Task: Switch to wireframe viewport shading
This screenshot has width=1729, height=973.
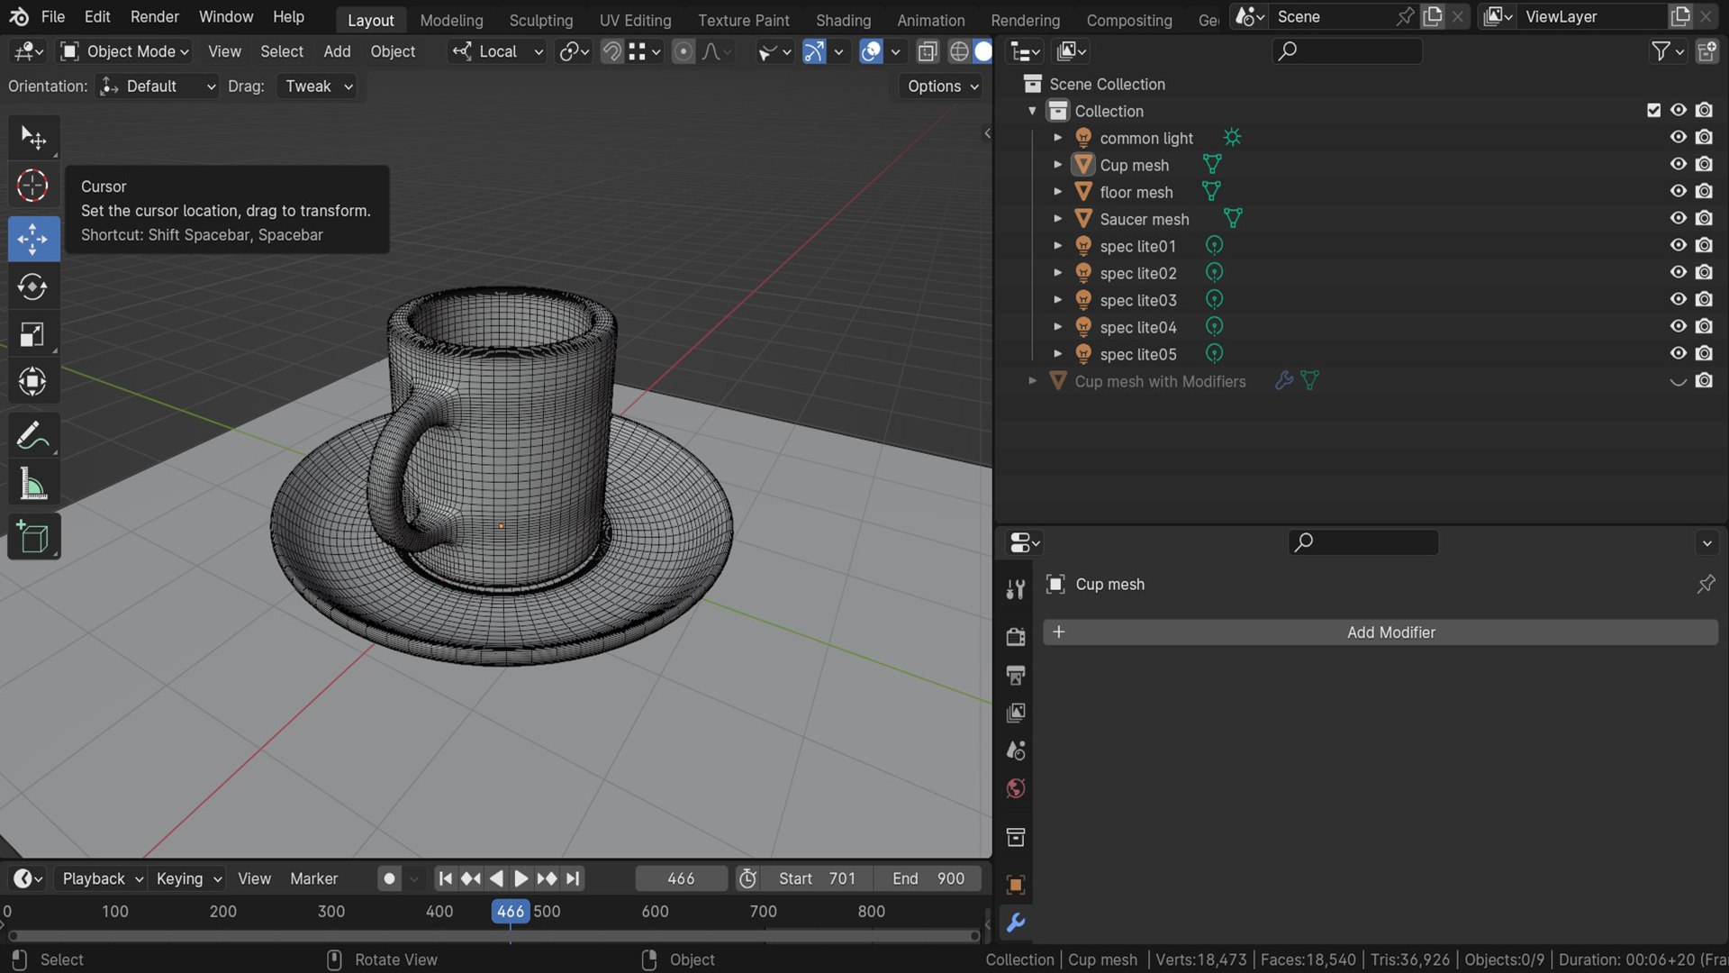Action: [x=960, y=51]
